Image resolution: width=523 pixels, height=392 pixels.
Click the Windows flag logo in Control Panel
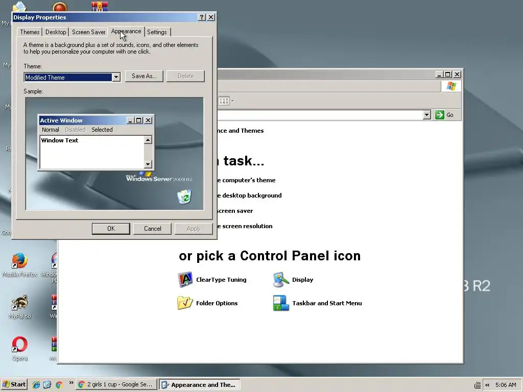coord(451,86)
